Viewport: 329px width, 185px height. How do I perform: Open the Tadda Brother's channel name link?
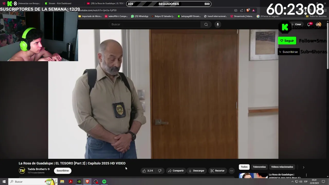click(37, 169)
